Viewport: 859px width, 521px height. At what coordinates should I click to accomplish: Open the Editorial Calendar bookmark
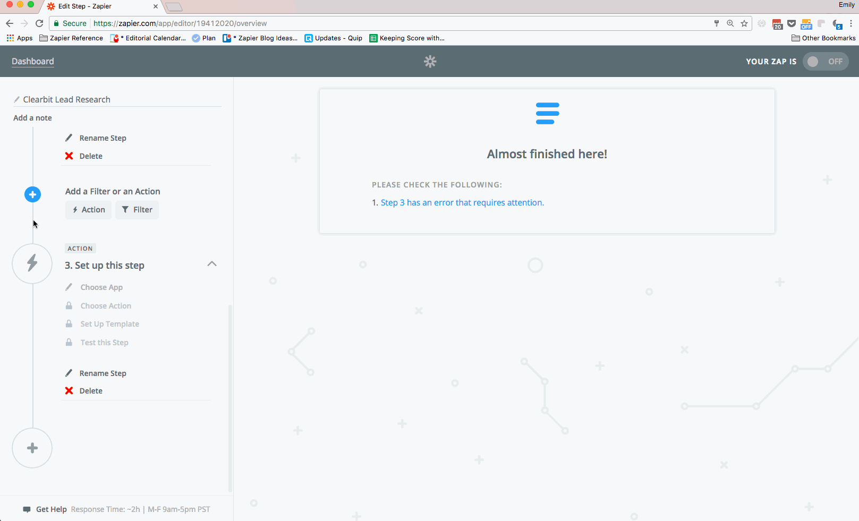[x=148, y=38]
